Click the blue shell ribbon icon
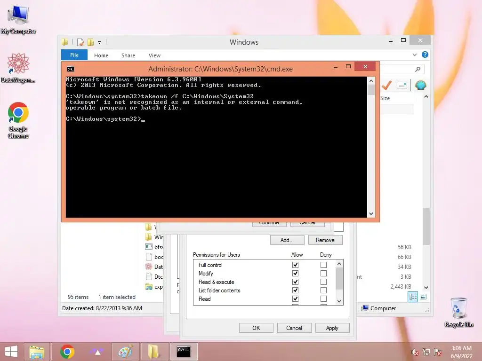 tap(420, 85)
